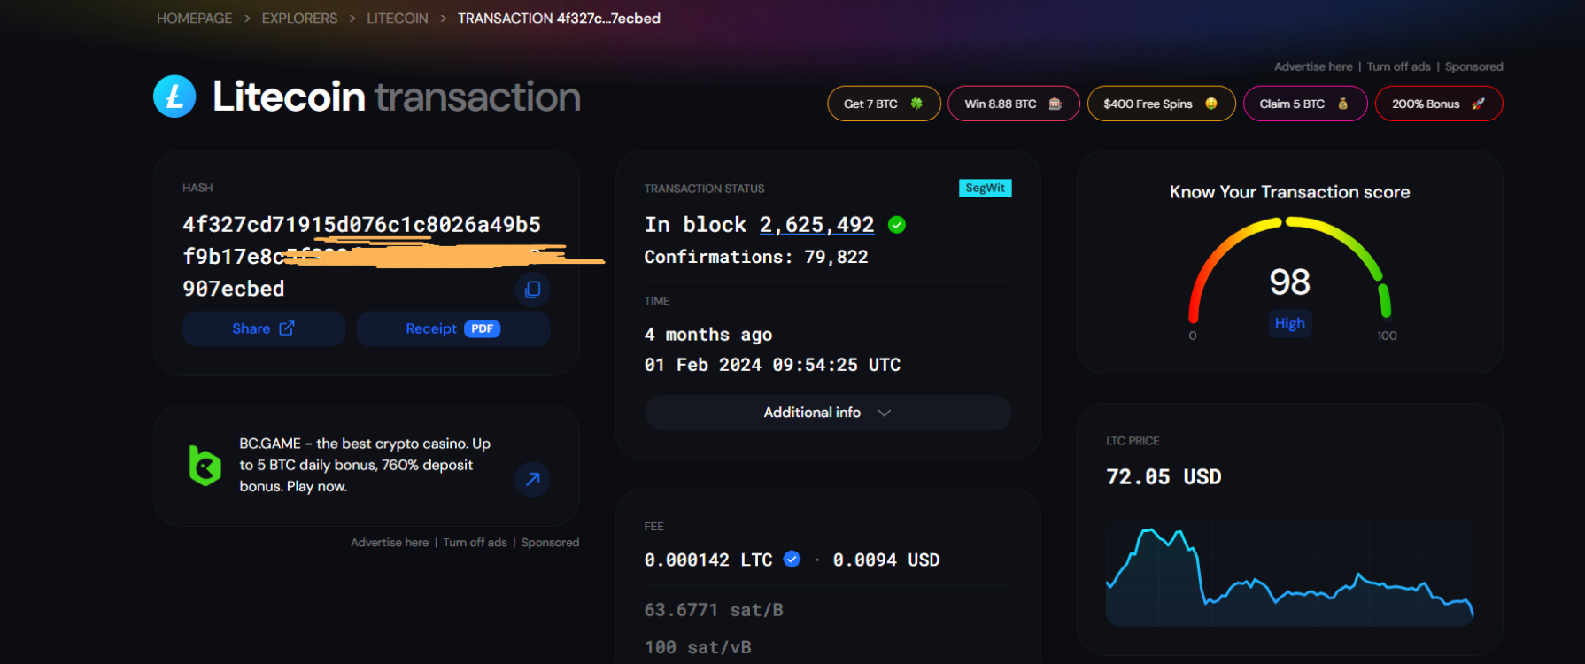The height and width of the screenshot is (664, 1585).
Task: Click the 4 months ago text
Action: click(x=708, y=335)
